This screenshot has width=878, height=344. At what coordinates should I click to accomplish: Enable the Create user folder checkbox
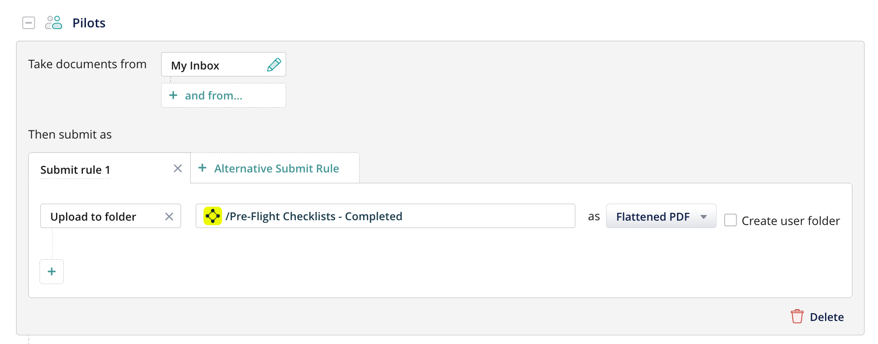[730, 220]
